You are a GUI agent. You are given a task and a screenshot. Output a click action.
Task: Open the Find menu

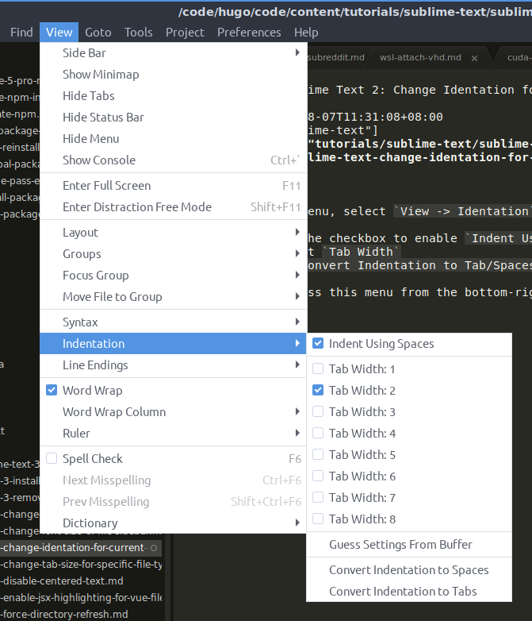tap(21, 32)
